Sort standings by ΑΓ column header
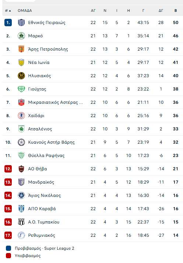Viewport: 183px width, 263px height. pos(93,11)
